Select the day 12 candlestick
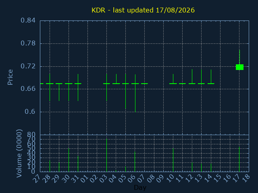The height and width of the screenshot is (193, 258). 192,77
